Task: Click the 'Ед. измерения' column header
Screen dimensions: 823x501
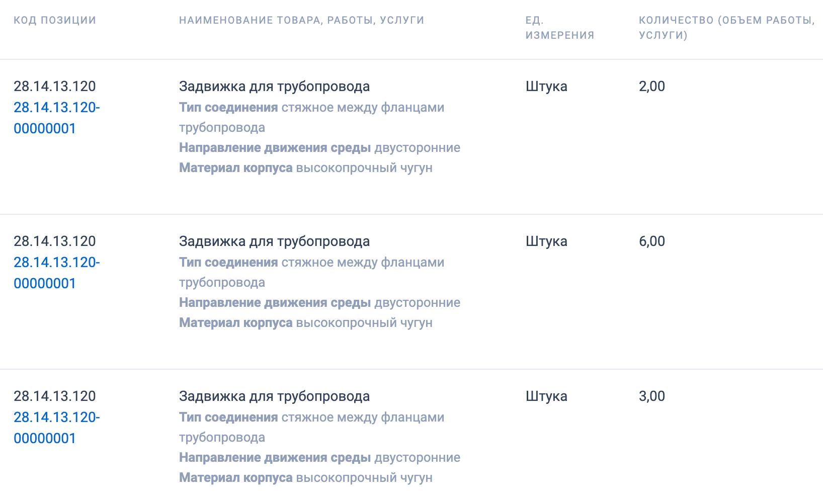Action: (x=559, y=28)
